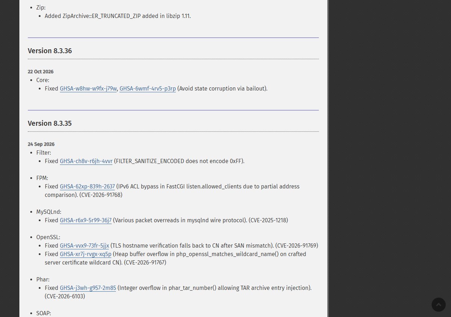The height and width of the screenshot is (317, 451).
Task: Click the Version 8.3.36 heading
Action: pyautogui.click(x=50, y=51)
